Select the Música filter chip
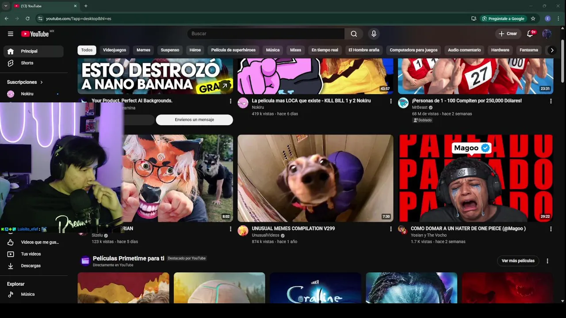 (273, 50)
